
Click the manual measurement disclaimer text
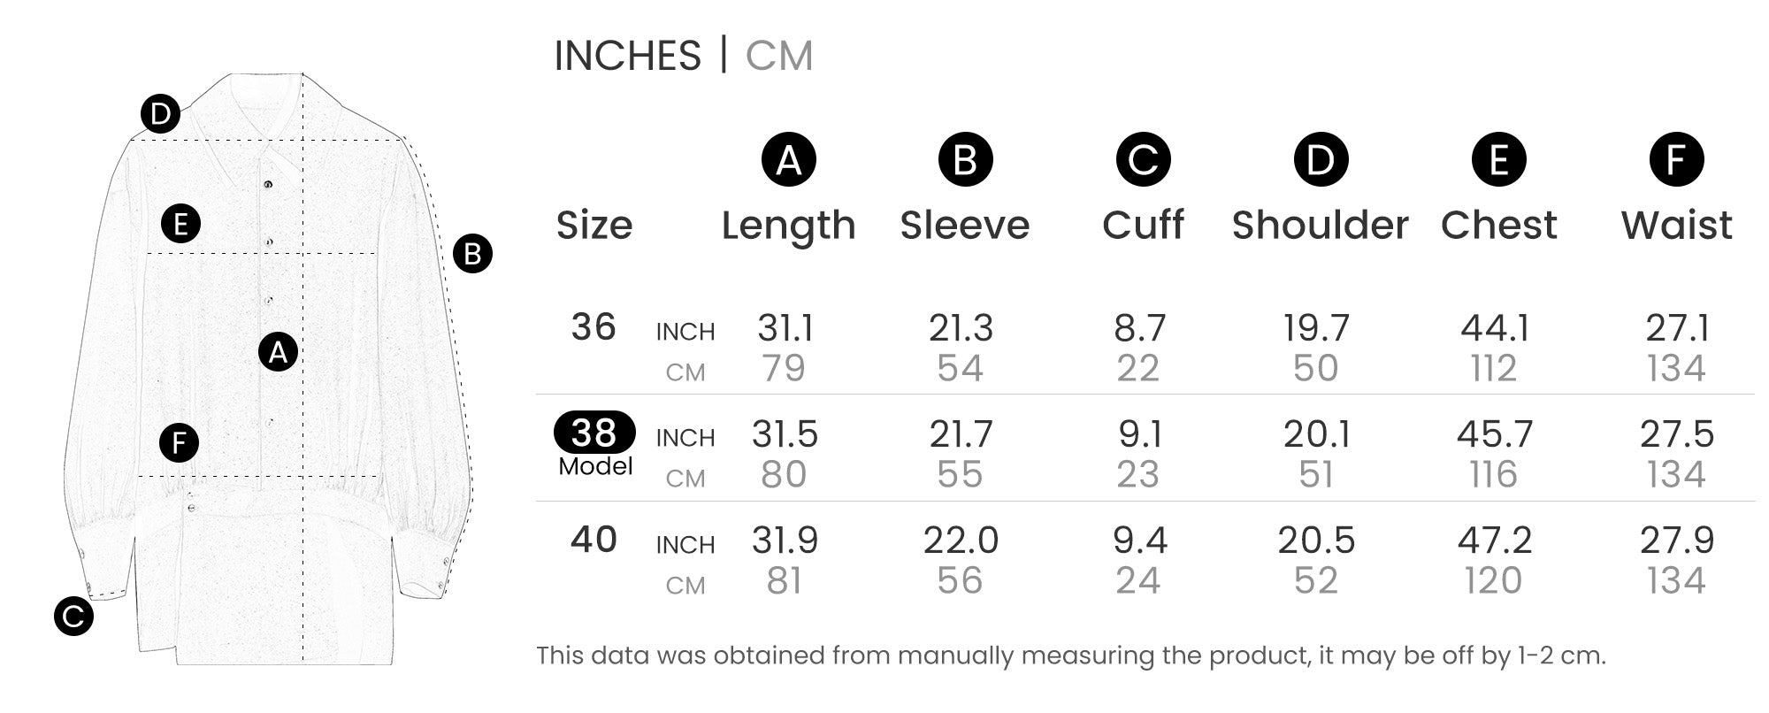pos(1070,655)
